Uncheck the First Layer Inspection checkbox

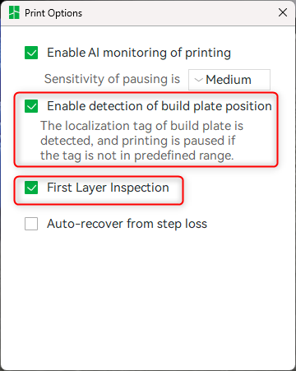click(31, 188)
